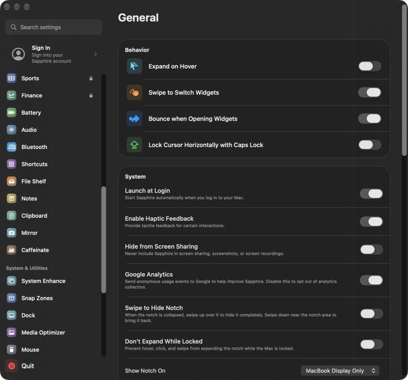Select the Mirror camera icon

click(12, 233)
